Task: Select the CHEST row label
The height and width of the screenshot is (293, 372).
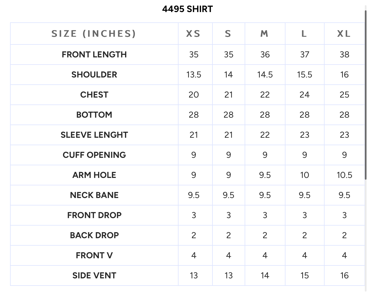Action: pos(94,95)
